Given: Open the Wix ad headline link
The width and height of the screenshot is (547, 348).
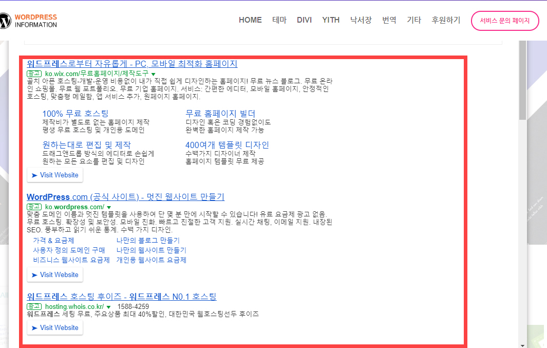Looking at the screenshot, I should pyautogui.click(x=132, y=64).
